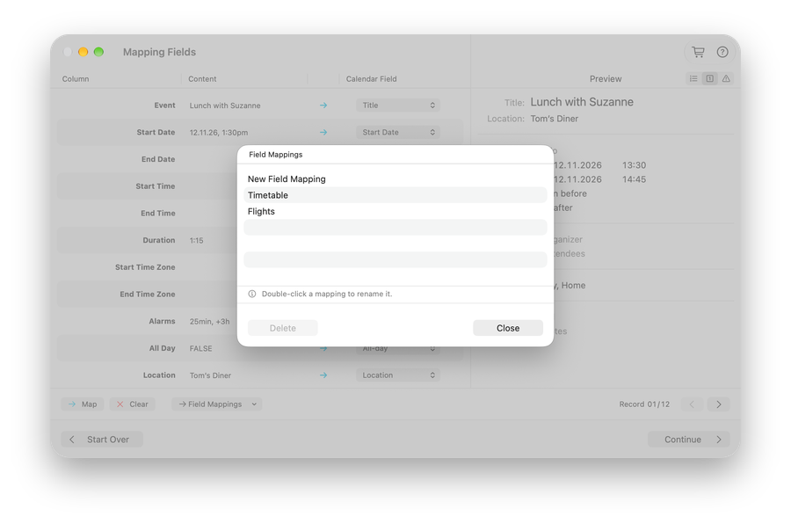Select the Timetable mapping

click(395, 195)
